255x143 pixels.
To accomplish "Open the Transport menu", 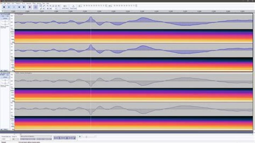I will coord(18,3).
